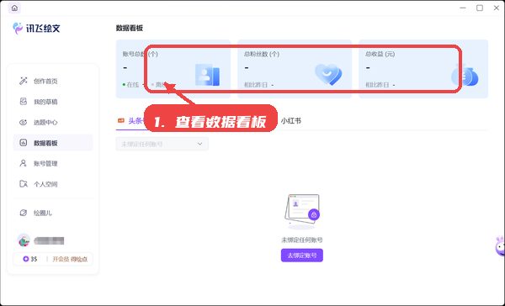Screen dimensions: 505x306
Task: Maximize the 讯飞绘文 window
Action: pos(480,8)
